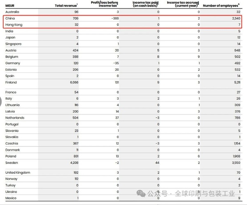Click Czechia's total revenue 367
This screenshot has width=247, height=205.
76,144
